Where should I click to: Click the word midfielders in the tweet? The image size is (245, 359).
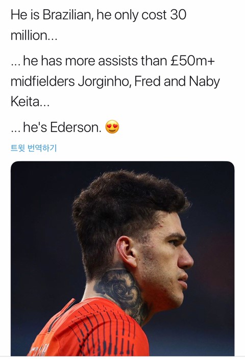[x=43, y=82]
